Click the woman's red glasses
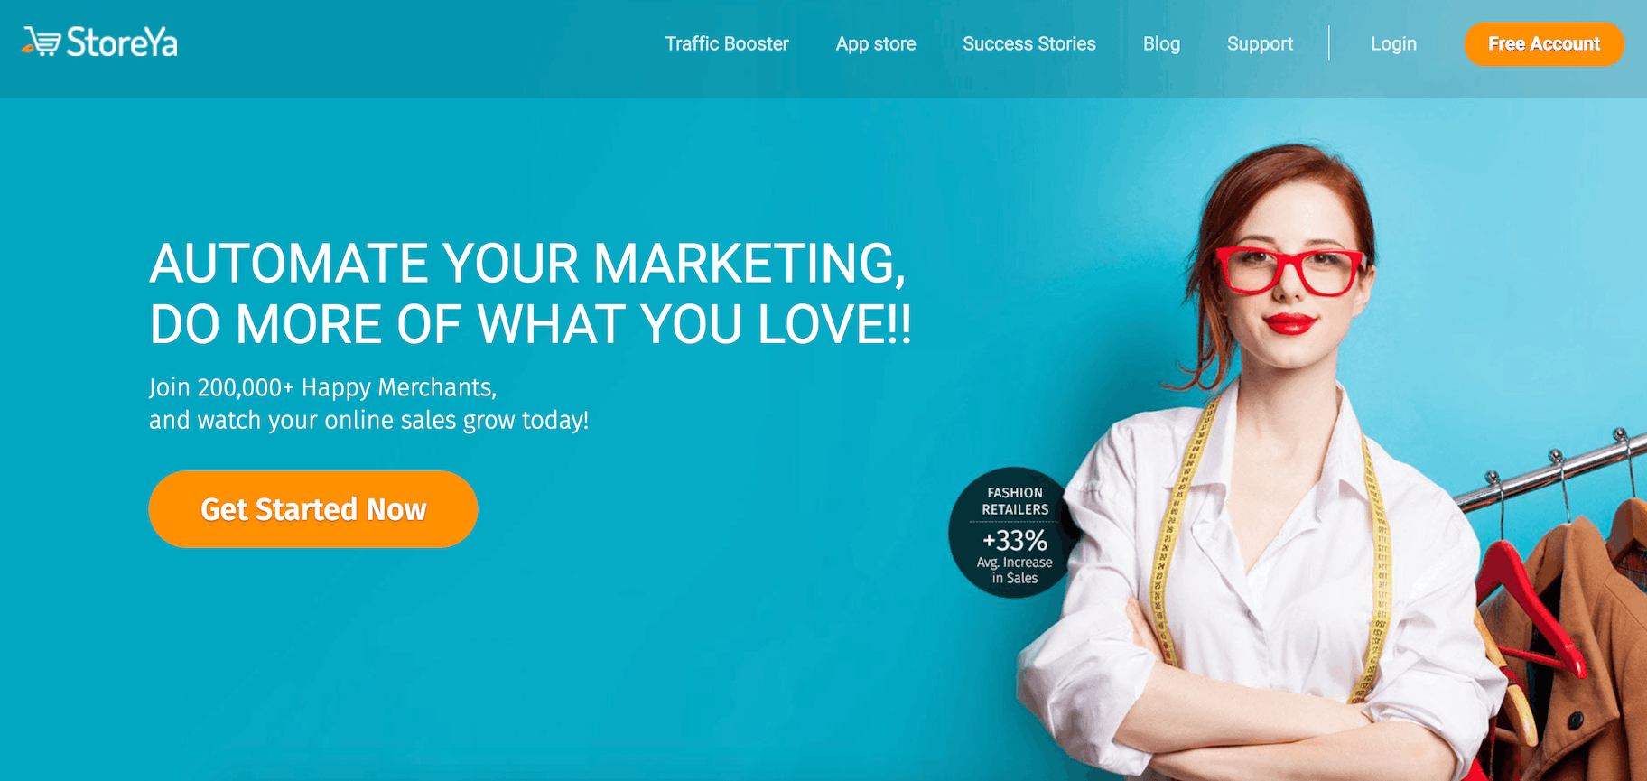Image resolution: width=1647 pixels, height=781 pixels. point(1291,271)
